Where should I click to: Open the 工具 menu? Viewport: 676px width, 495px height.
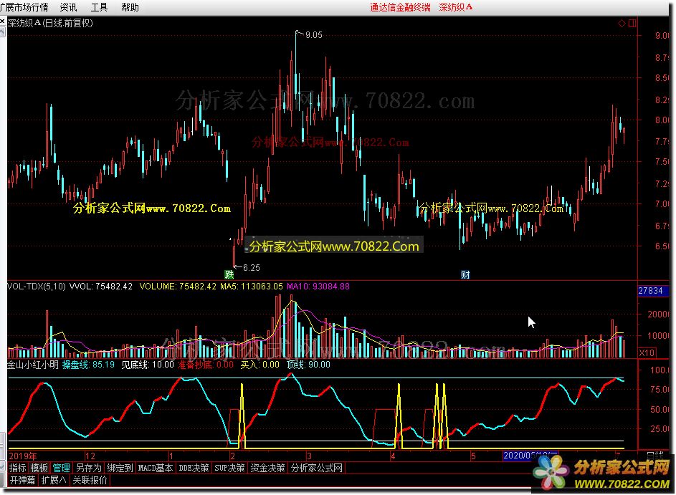click(99, 7)
